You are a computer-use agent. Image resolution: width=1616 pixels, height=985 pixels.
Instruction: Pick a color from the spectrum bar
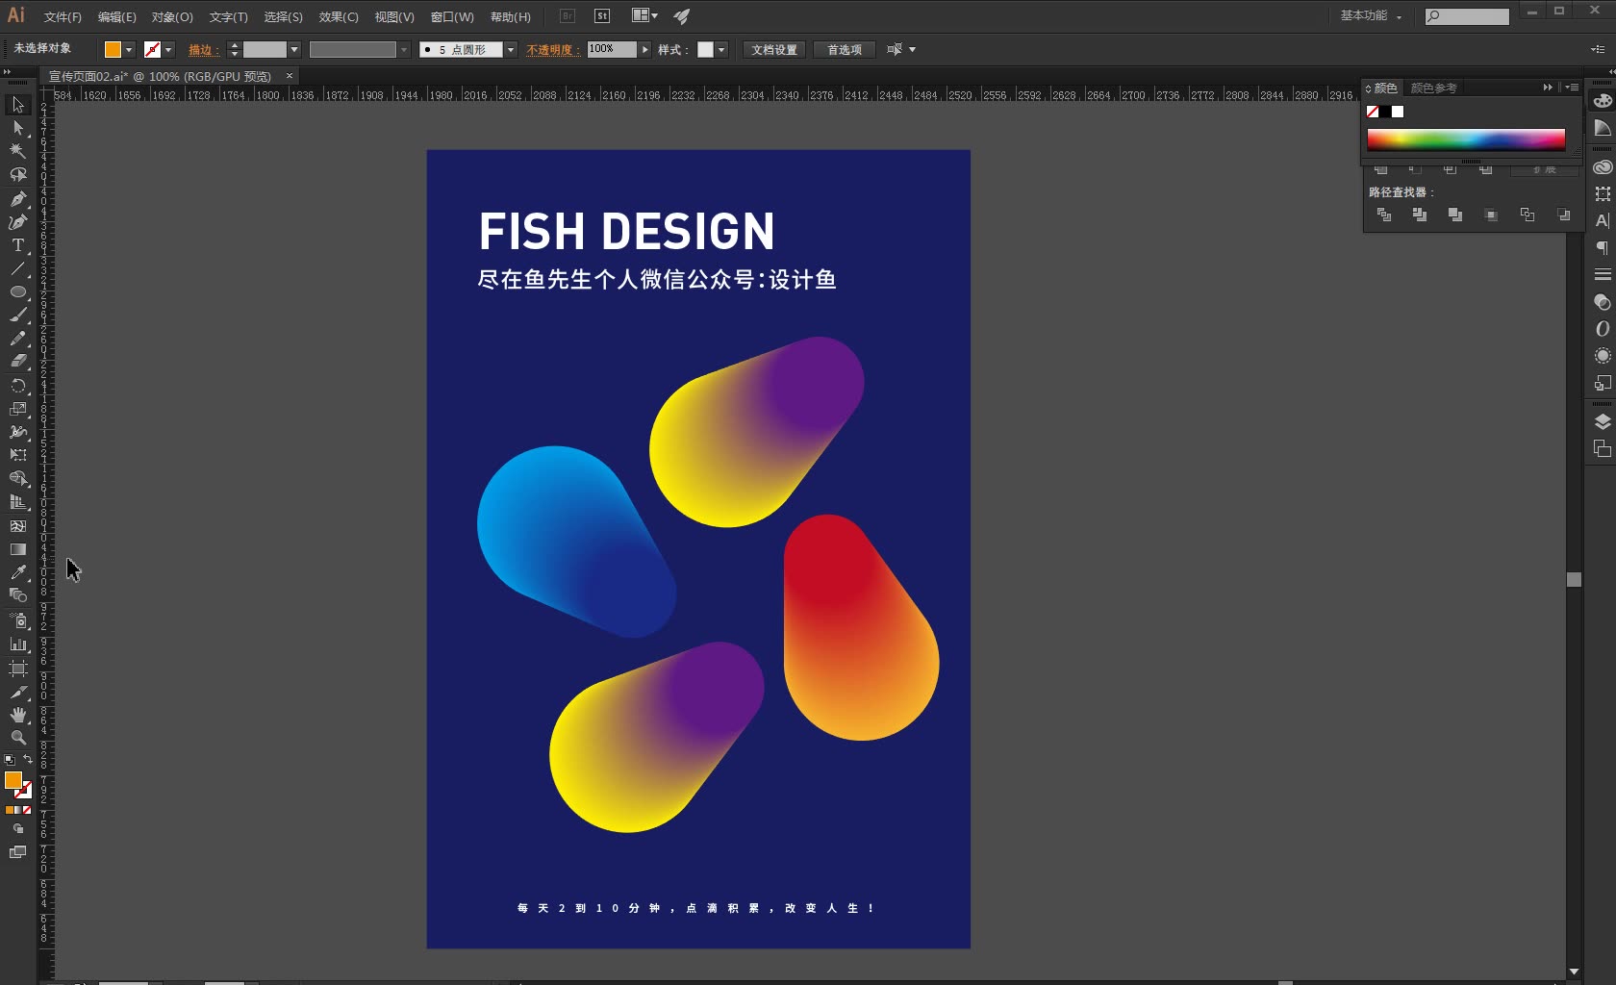(x=1465, y=139)
